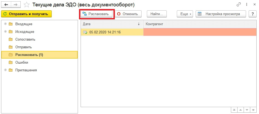Jump to last record arrow
This screenshot has height=114, width=259.
pyautogui.click(x=254, y=110)
